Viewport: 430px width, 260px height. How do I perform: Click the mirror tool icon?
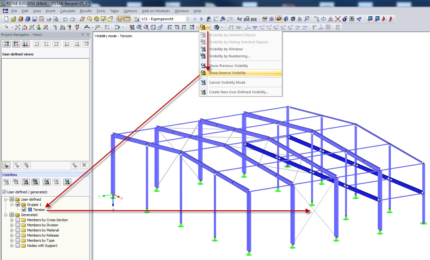[x=331, y=19]
